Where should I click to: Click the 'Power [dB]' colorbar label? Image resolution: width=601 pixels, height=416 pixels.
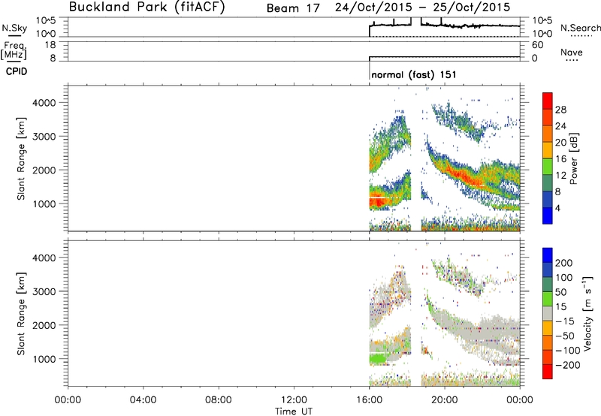point(573,158)
